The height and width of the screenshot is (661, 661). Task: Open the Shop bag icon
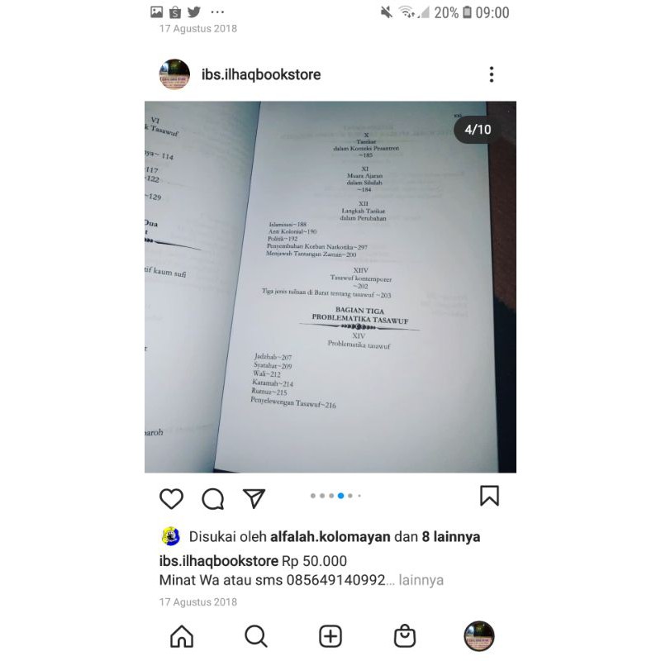tap(405, 635)
